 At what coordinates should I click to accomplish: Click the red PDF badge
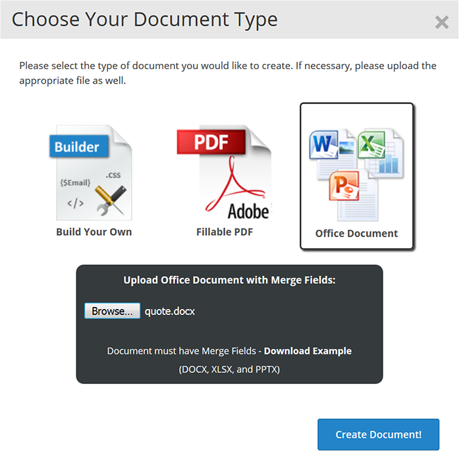coord(211,143)
